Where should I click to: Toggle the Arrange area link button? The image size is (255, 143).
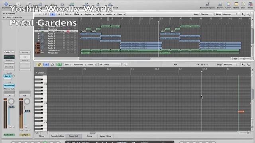46,14
